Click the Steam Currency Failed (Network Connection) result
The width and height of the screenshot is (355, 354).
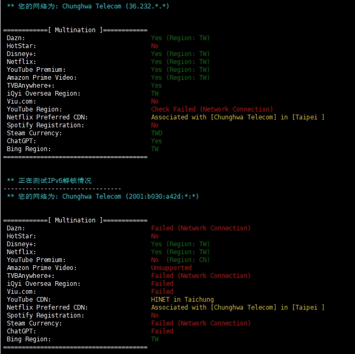pyautogui.click(x=201, y=323)
